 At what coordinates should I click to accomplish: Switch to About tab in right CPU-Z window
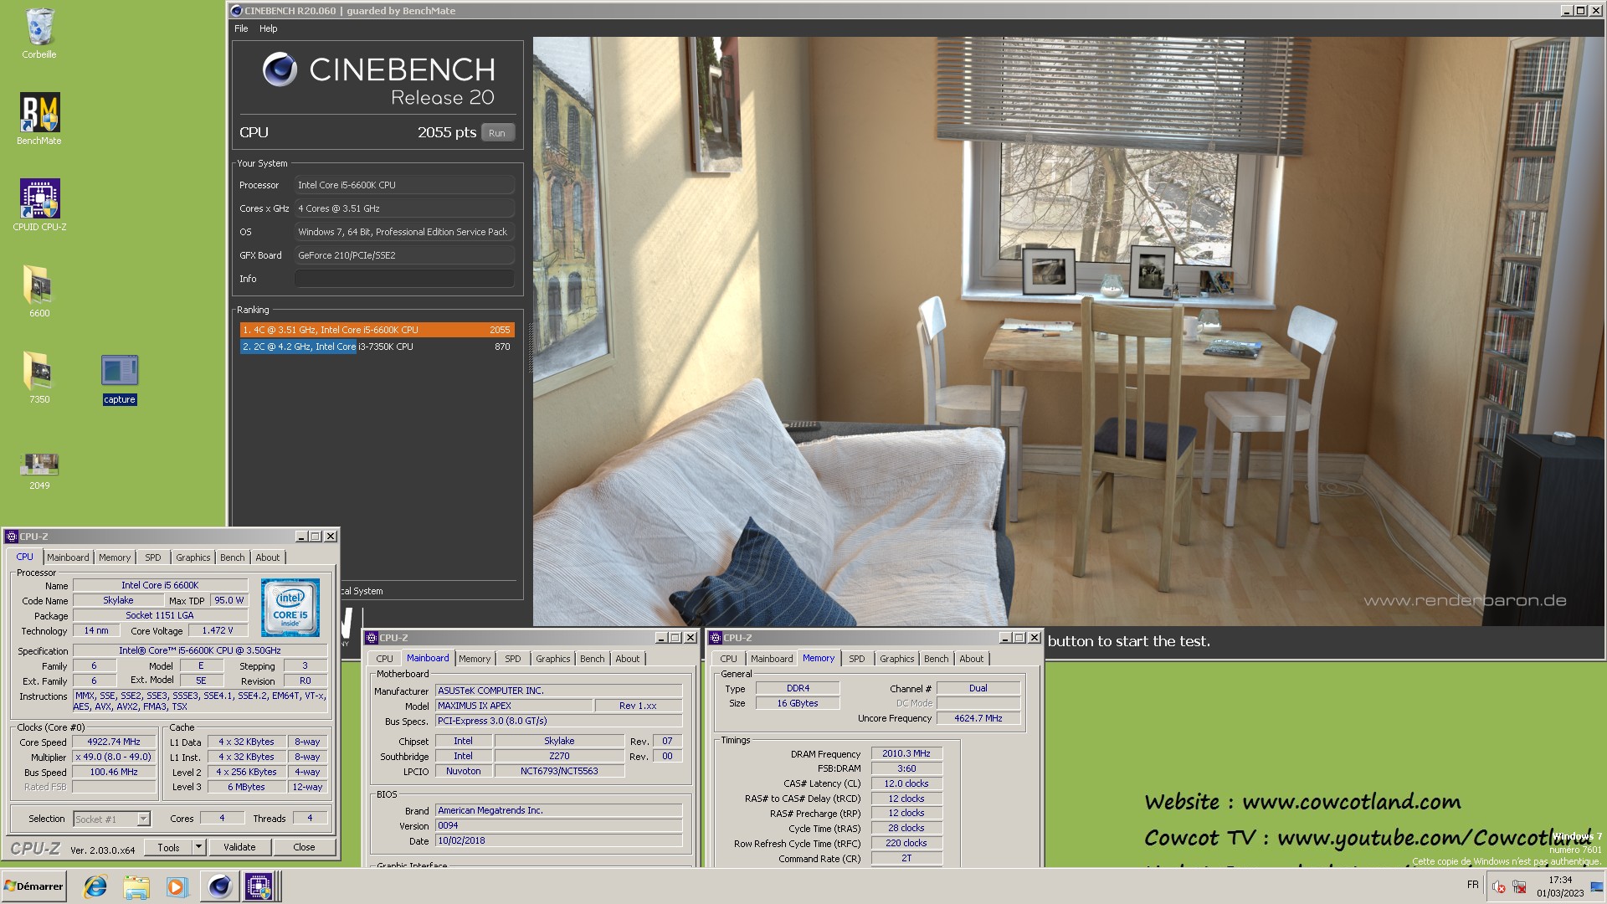[x=972, y=660]
